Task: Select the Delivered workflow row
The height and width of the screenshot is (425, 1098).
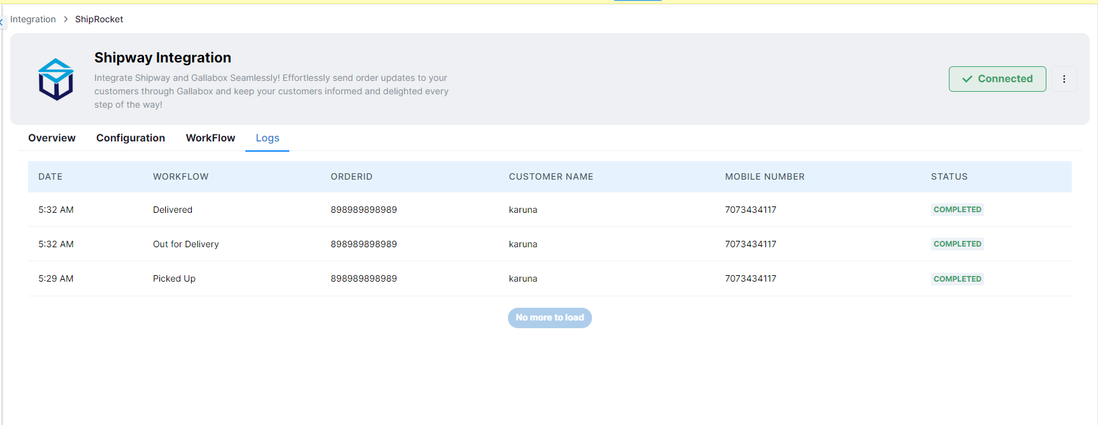Action: [549, 210]
